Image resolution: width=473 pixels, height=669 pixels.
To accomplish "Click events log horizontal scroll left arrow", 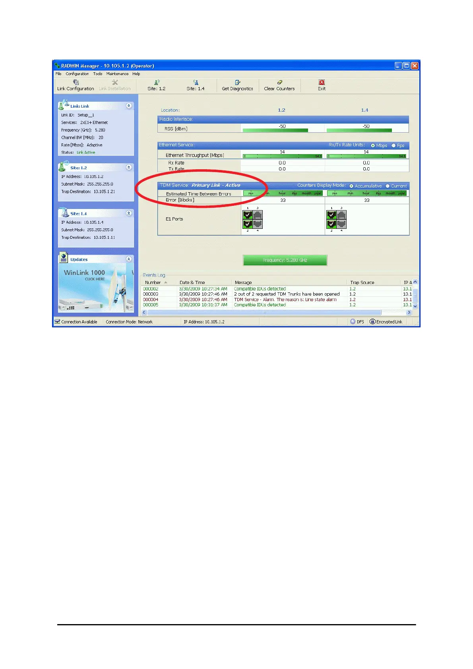I will [144, 312].
